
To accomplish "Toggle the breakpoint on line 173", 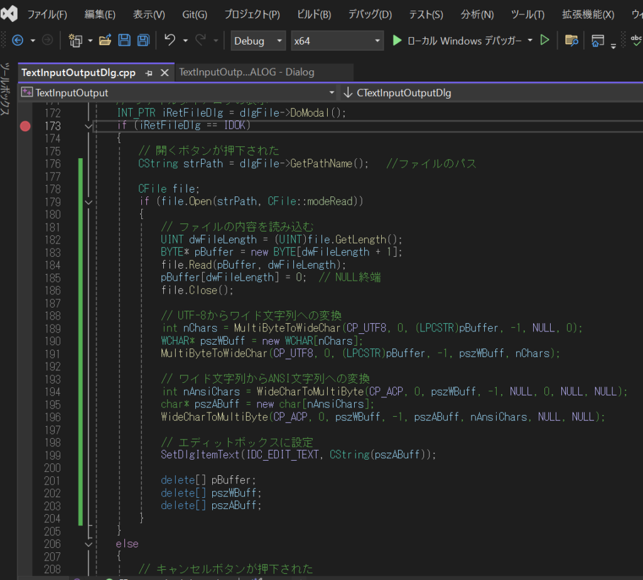I will coord(25,126).
